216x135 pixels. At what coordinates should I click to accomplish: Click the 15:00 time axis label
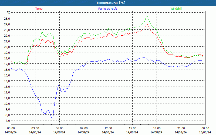click(x=132, y=129)
